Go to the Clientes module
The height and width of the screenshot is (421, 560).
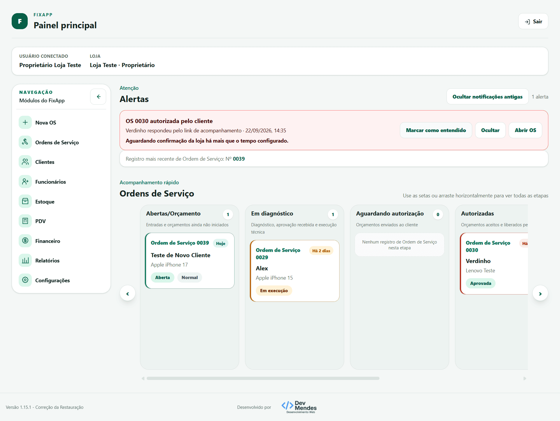pos(61,162)
